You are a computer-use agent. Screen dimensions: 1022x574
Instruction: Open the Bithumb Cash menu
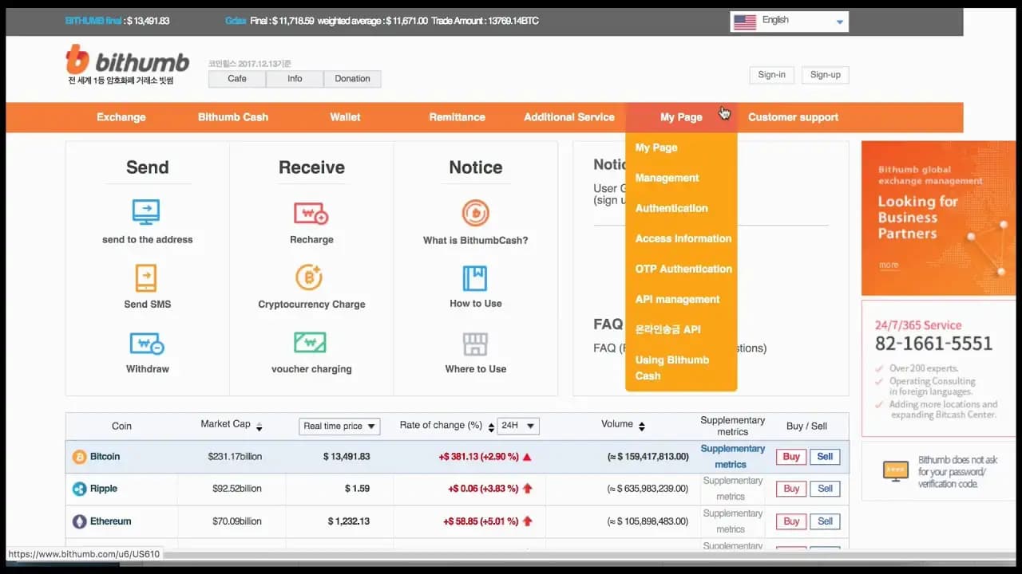point(233,117)
